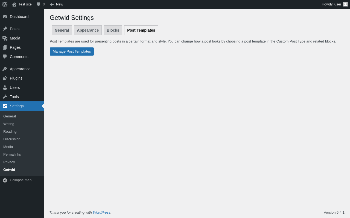
Task: Click the Plugins plug icon
Action: [x=5, y=78]
